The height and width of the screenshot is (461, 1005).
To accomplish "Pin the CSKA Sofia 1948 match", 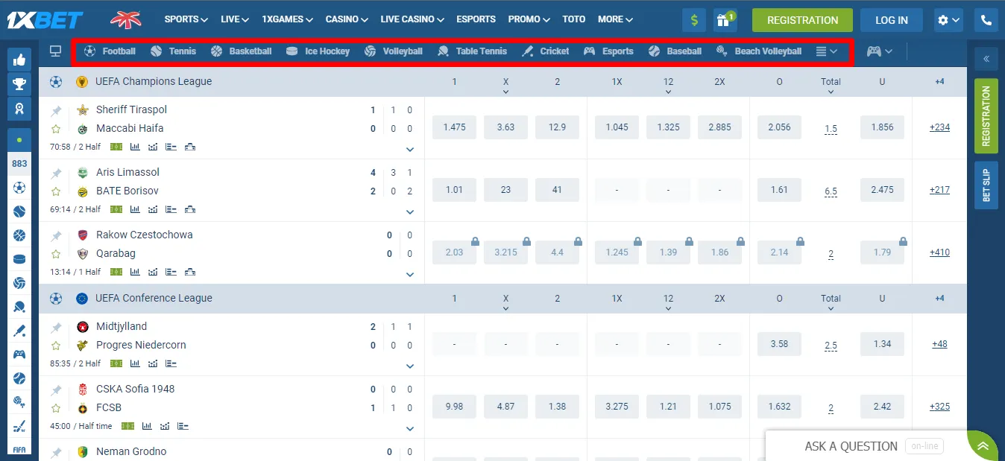I will pos(55,389).
